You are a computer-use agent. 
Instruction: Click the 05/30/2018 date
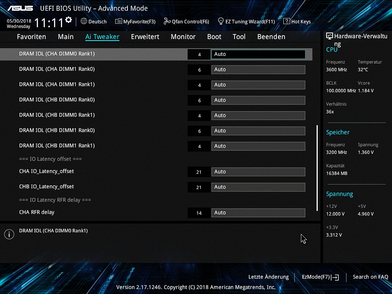click(x=19, y=21)
